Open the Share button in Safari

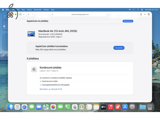141,14
